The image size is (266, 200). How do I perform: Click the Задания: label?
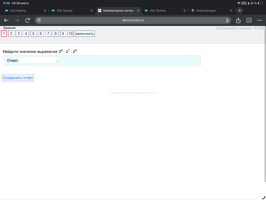pyautogui.click(x=10, y=28)
